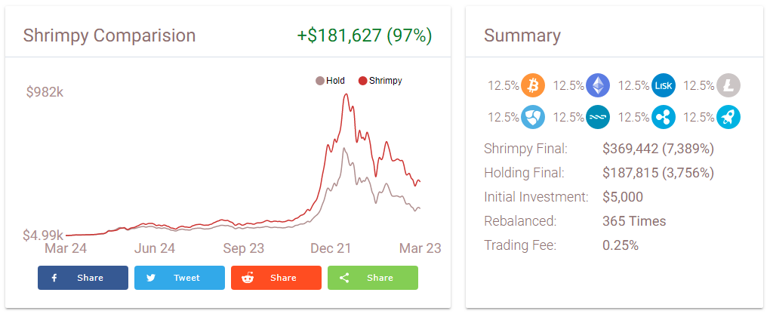This screenshot has width=770, height=314.
Task: Click the 12.5% next to Litecoin
Action: [x=699, y=85]
